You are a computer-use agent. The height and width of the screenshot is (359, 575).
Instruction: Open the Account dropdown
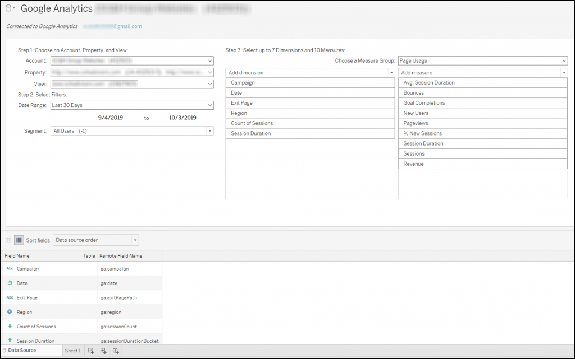132,60
